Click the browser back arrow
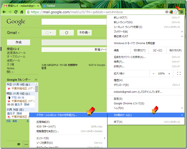Screen dimensions: 187x149 coord(4,12)
